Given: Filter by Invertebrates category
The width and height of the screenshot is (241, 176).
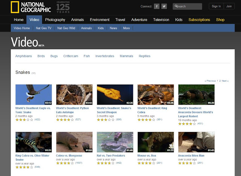Looking at the screenshot, I should pos(105,56).
